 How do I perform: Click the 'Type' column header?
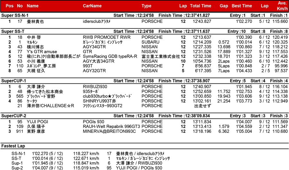point(146,6)
